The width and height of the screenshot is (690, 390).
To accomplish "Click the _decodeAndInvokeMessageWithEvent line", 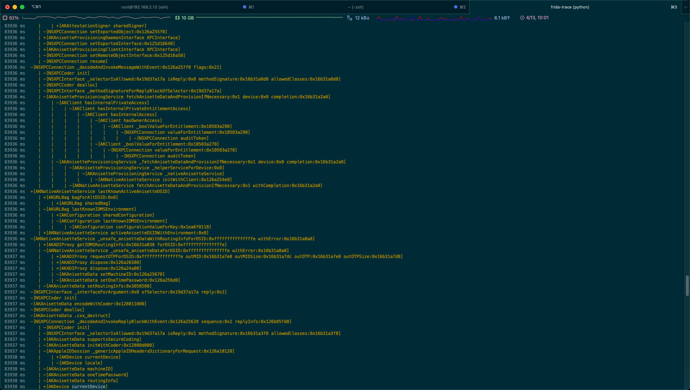I will (126, 67).
